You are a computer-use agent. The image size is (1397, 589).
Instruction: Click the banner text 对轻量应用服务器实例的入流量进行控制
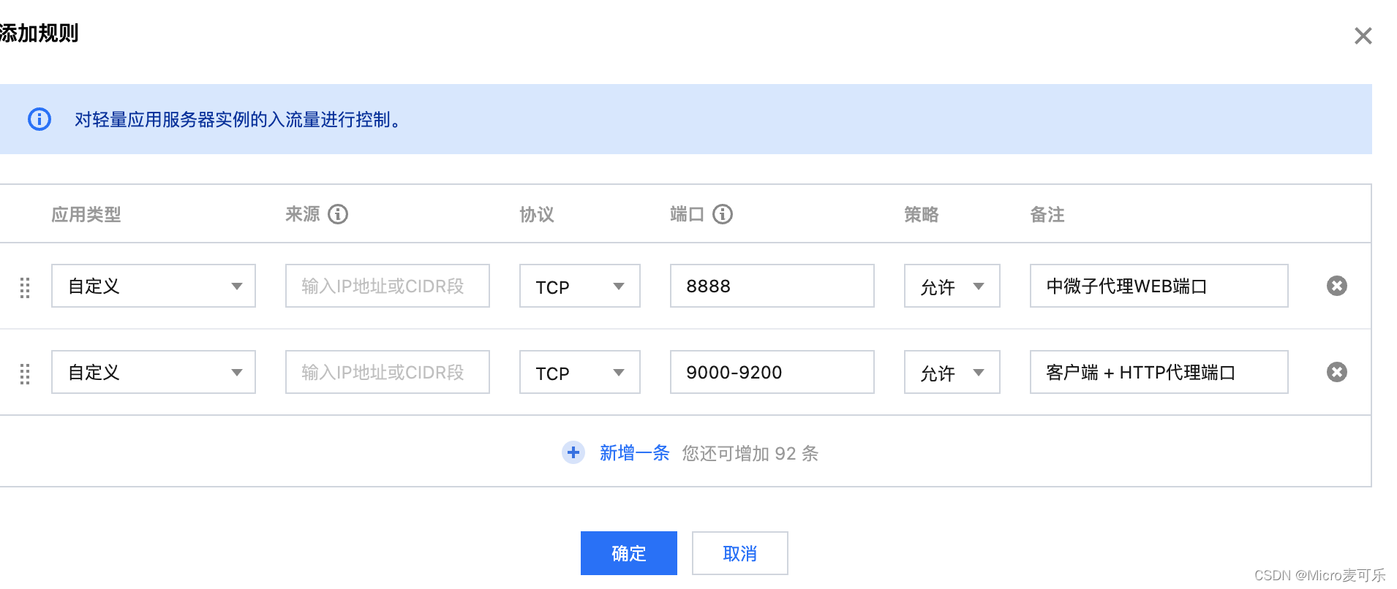[236, 119]
